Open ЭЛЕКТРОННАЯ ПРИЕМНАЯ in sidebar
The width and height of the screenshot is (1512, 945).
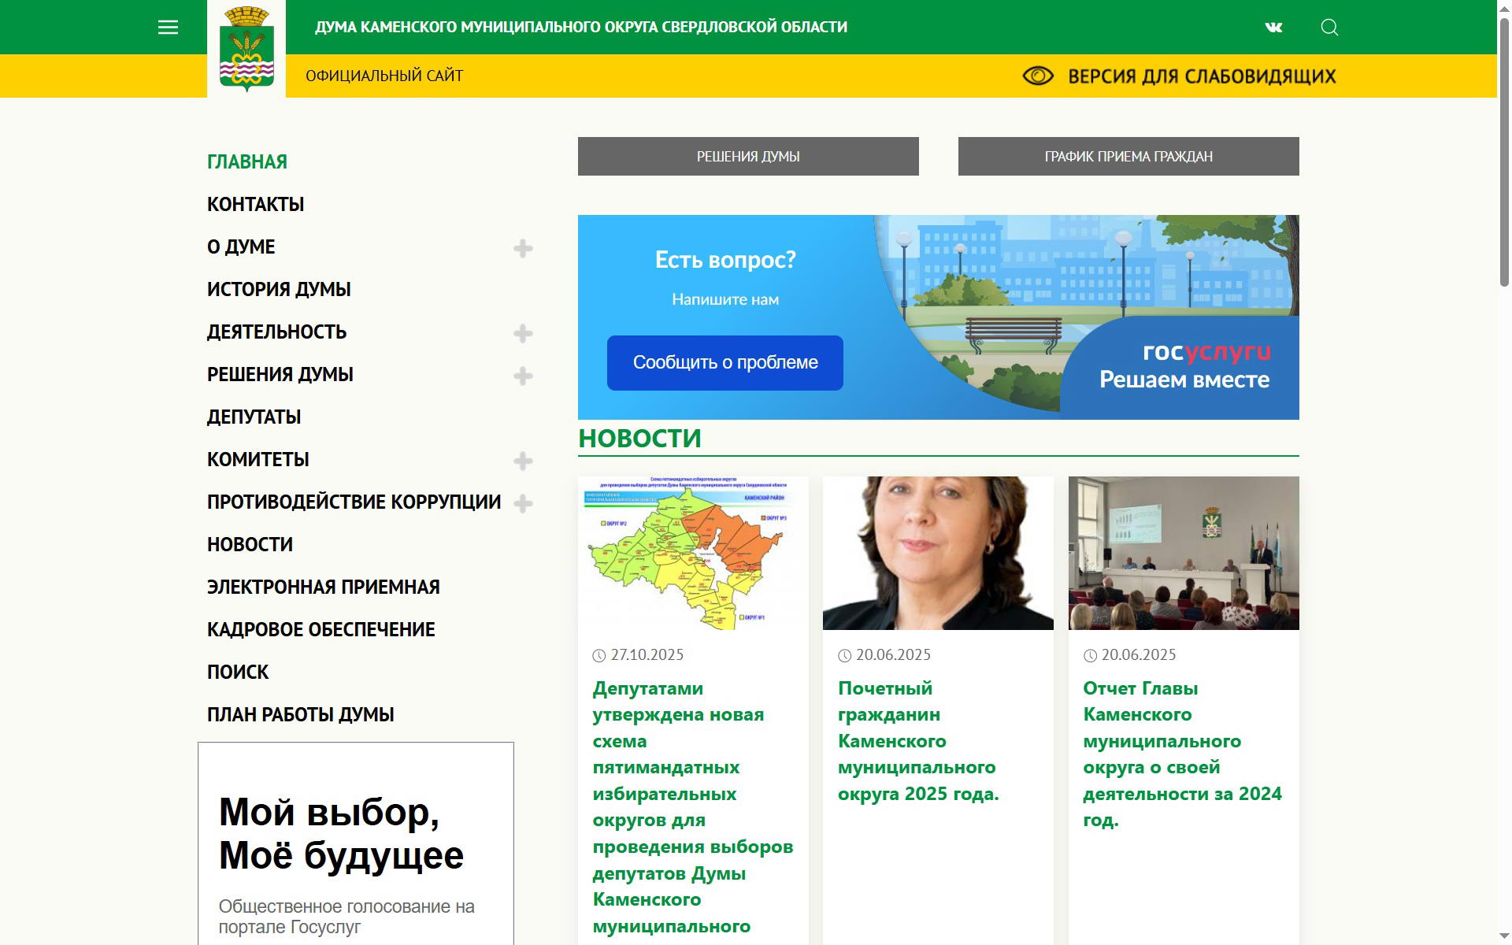tap(323, 587)
